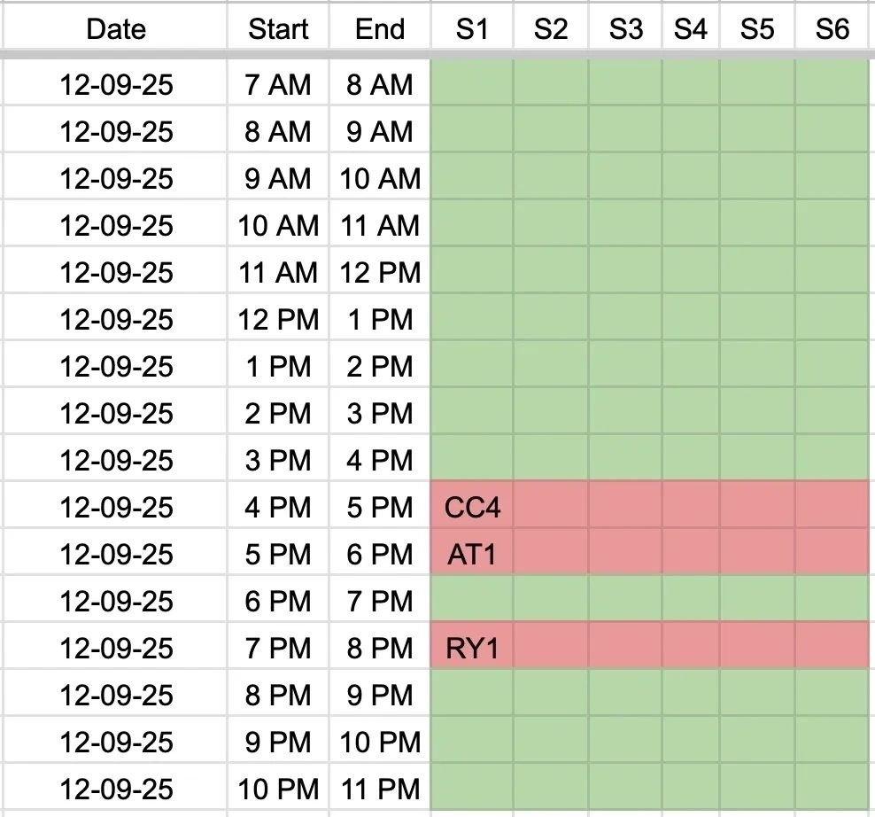Screen dimensions: 875x817
Task: Click the S1 column header
Action: tap(472, 29)
